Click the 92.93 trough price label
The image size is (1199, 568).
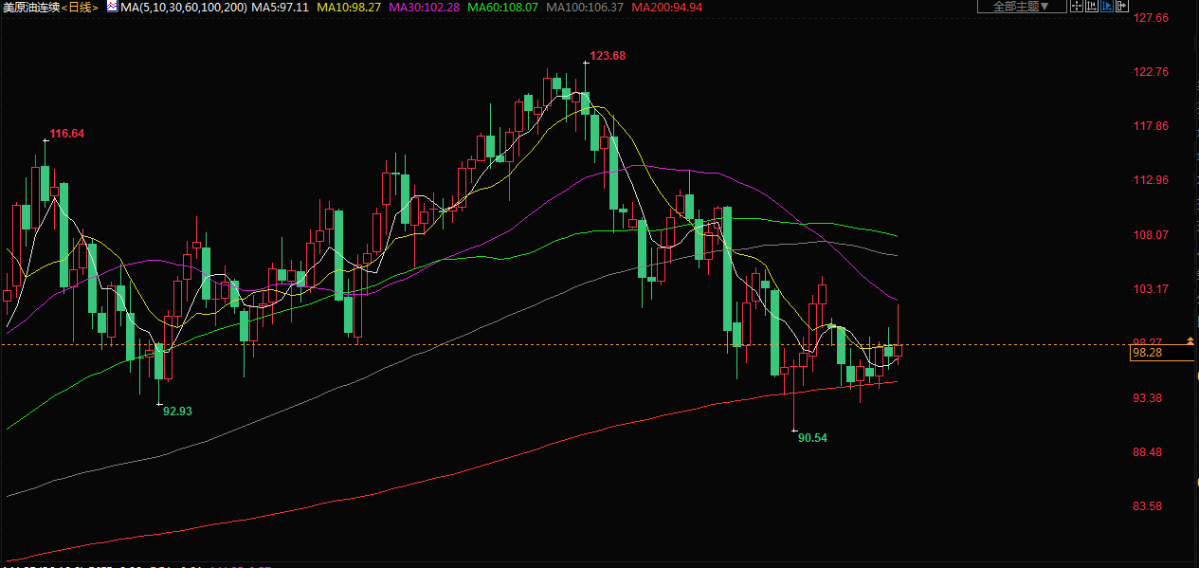click(x=177, y=412)
